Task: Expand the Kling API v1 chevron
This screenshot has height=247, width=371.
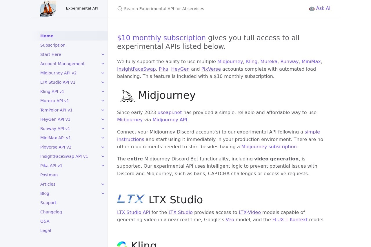Action: coord(103,92)
